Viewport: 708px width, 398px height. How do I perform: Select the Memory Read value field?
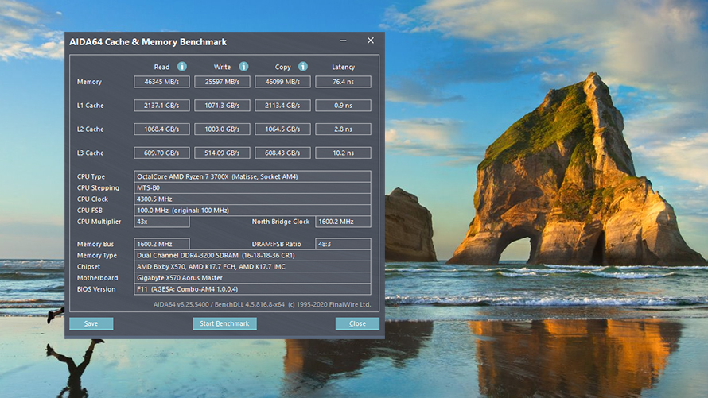click(x=161, y=82)
